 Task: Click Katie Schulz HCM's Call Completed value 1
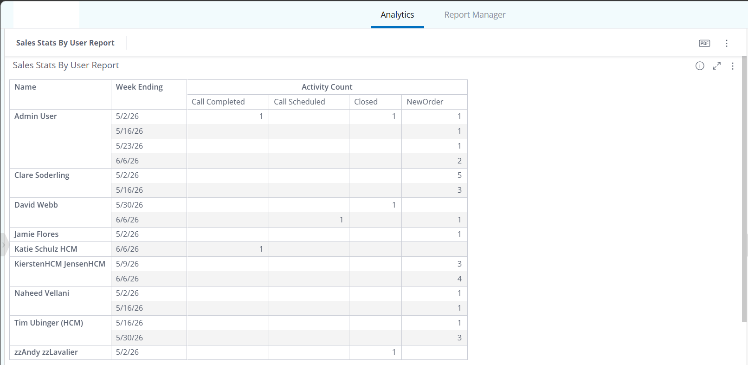pyautogui.click(x=228, y=249)
